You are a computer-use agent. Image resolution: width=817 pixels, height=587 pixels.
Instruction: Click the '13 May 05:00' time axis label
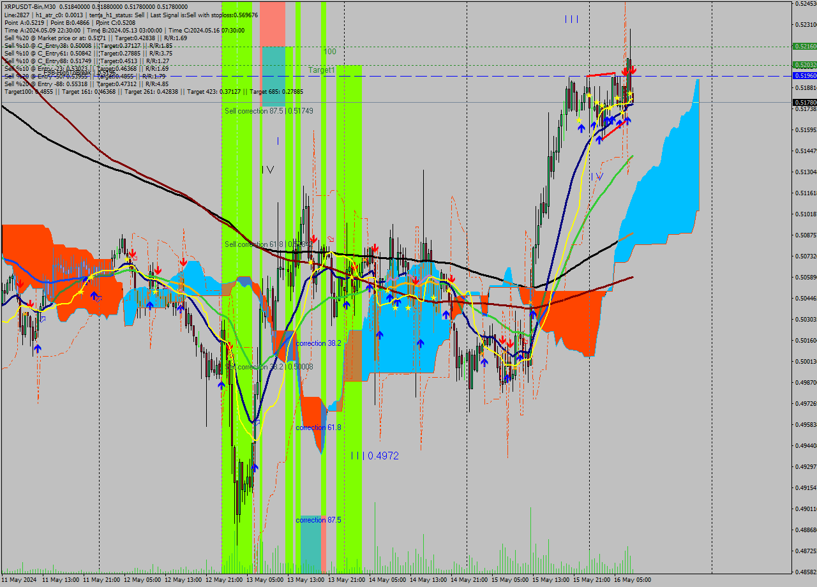(x=264, y=580)
